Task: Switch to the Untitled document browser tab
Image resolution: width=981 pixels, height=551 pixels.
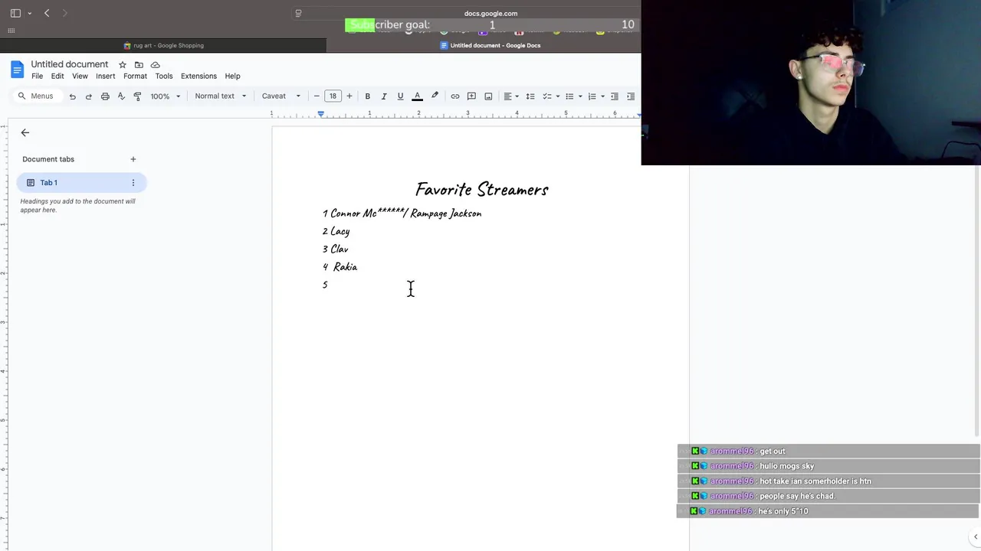Action: [x=490, y=45]
